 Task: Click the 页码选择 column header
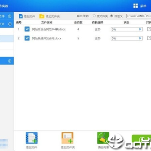pos(97,23)
